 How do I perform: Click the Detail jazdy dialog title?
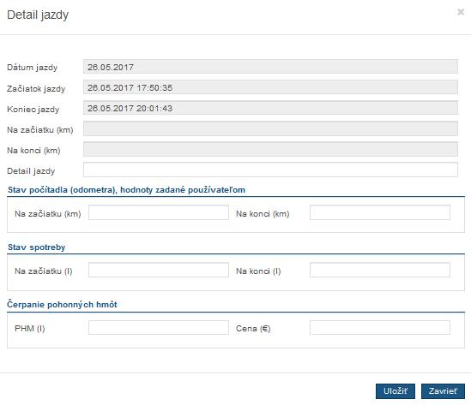pos(38,15)
